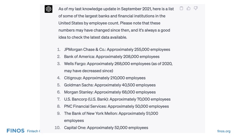Click the 'idea to check the latest data' line

[x=93, y=37]
